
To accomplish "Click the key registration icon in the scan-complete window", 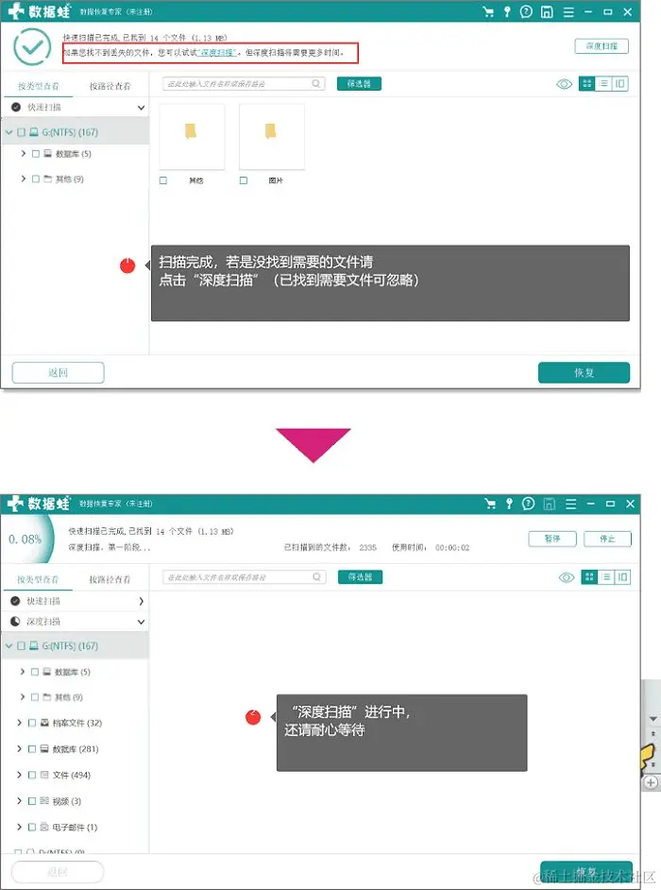I will point(507,12).
